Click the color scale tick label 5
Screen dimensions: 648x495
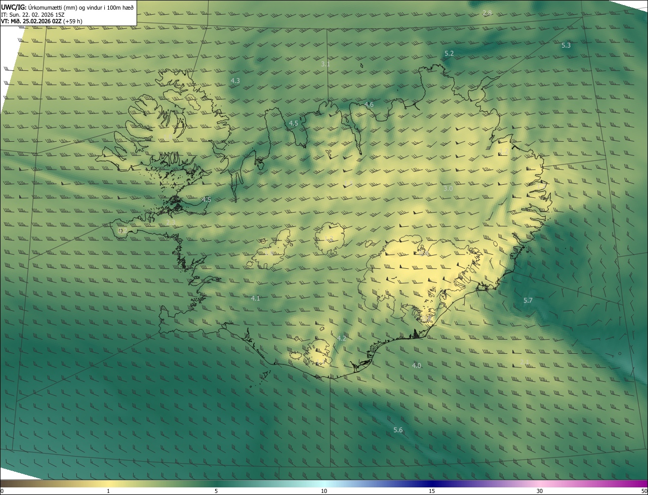click(x=216, y=491)
